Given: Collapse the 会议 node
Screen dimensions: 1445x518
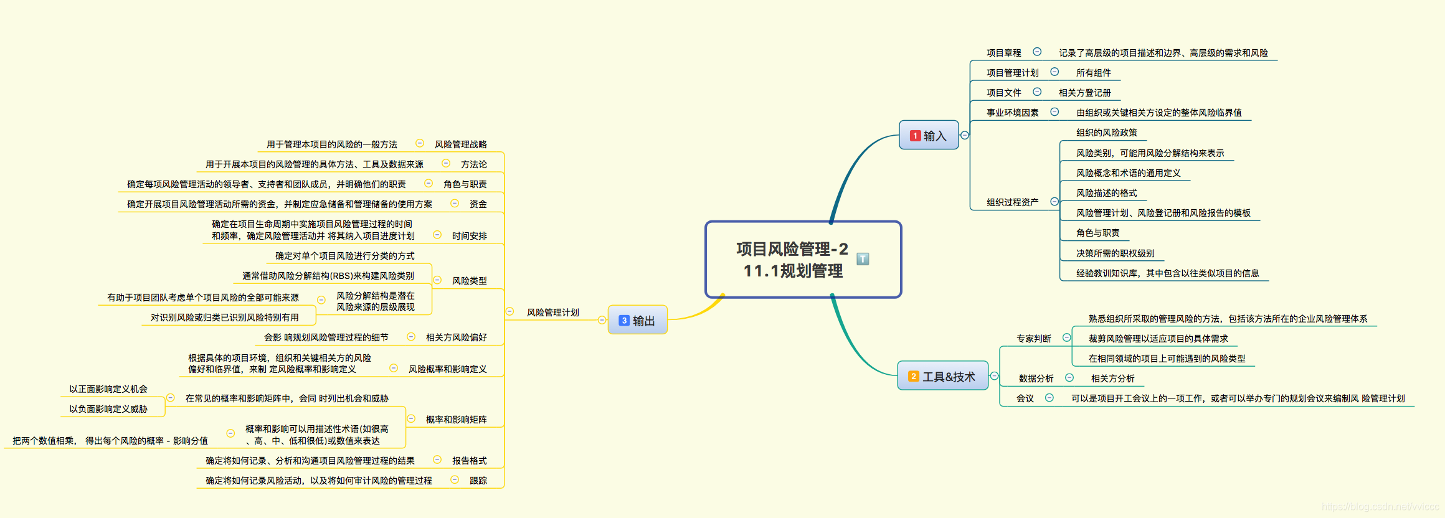Looking at the screenshot, I should [1049, 397].
